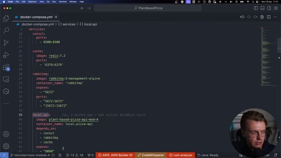This screenshot has height=158, width=281.
Task: Open the Code application menu
Action: point(10,2)
